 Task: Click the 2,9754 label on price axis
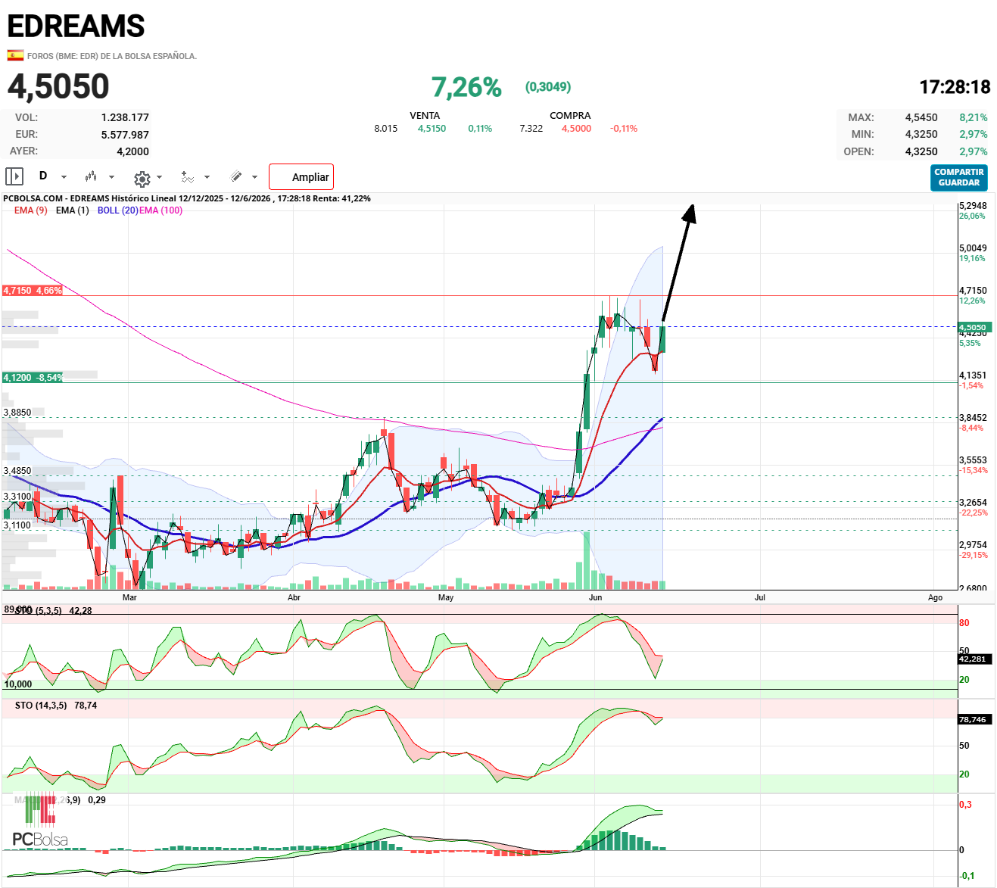click(973, 545)
